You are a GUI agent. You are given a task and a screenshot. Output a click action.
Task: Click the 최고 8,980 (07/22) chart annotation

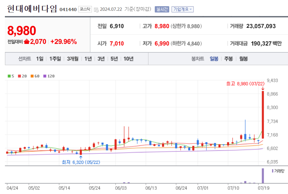click(245, 84)
